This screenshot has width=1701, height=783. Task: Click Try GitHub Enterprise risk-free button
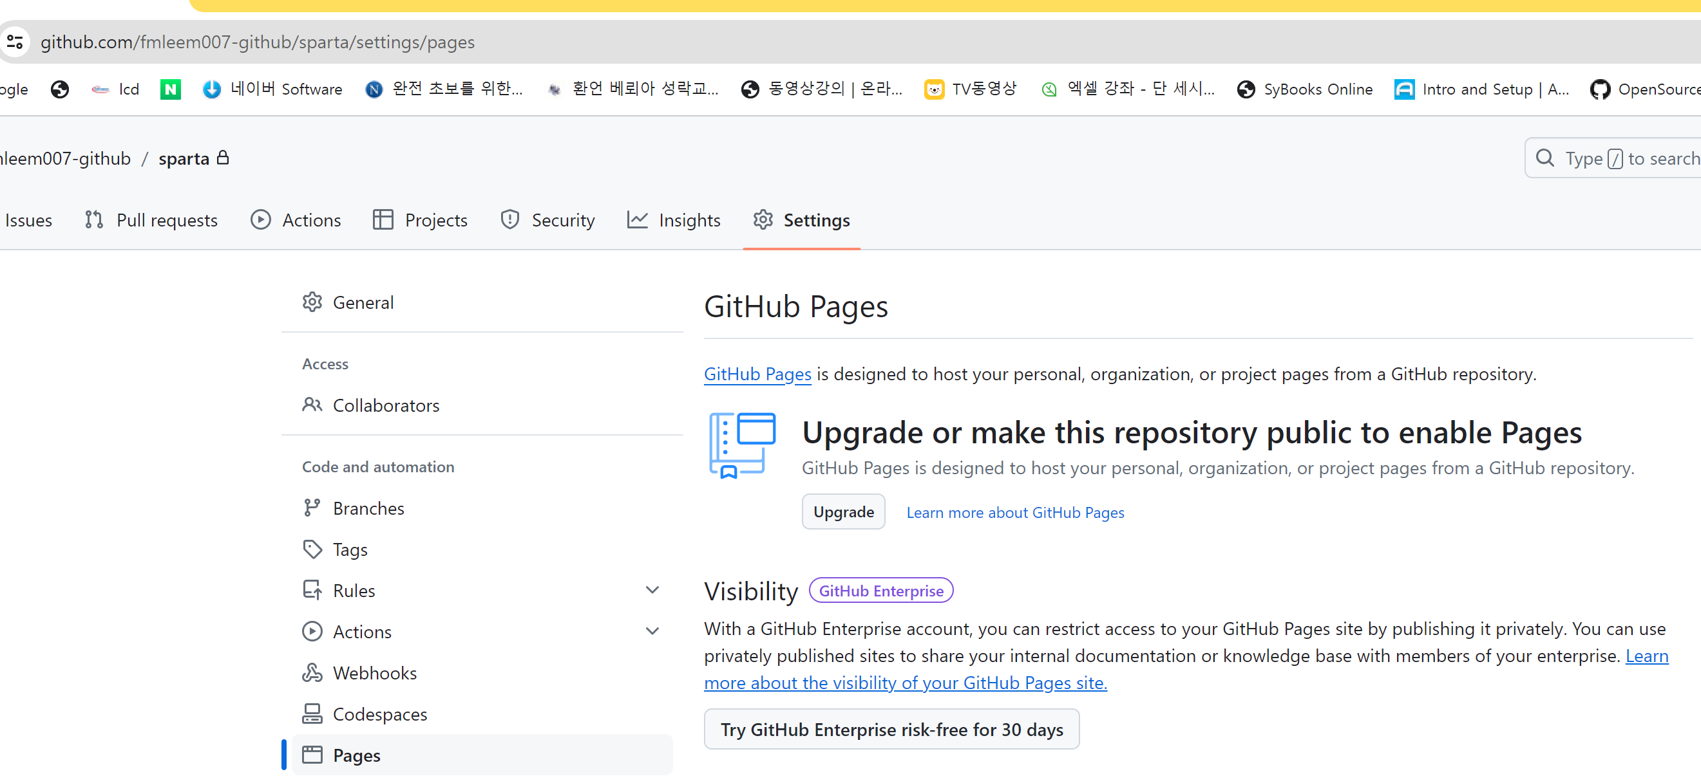click(x=891, y=729)
